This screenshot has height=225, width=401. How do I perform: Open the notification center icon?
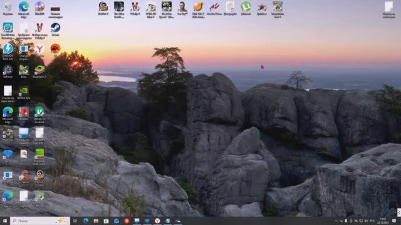(394, 221)
